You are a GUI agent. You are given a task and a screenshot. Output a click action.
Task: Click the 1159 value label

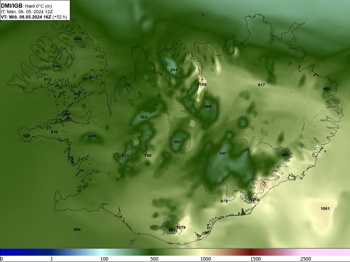(202, 85)
